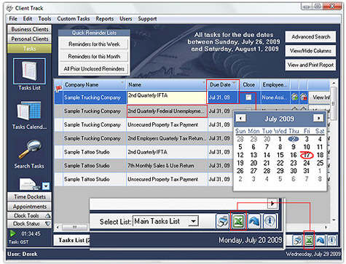Click the bottom-right blue arrow icon
Screen dimensions: 346x264
321,240
